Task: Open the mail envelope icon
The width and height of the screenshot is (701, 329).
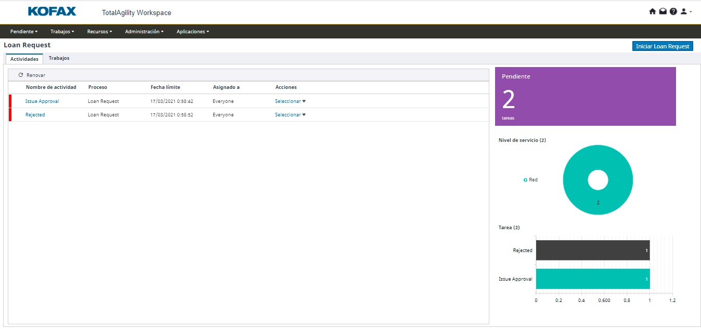Action: coord(663,11)
